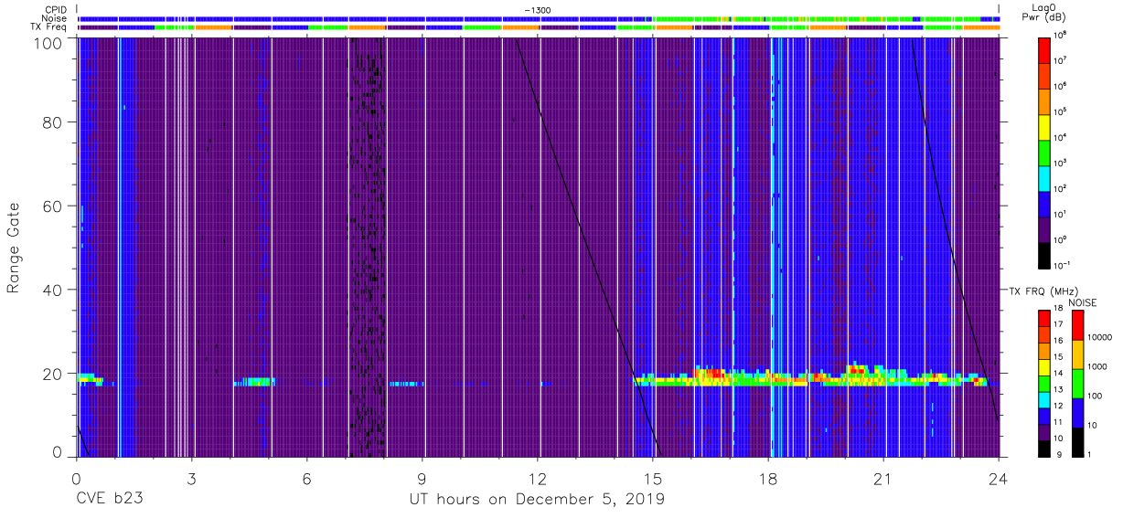Click the 100 tick on Range Gate axis

pyautogui.click(x=50, y=43)
